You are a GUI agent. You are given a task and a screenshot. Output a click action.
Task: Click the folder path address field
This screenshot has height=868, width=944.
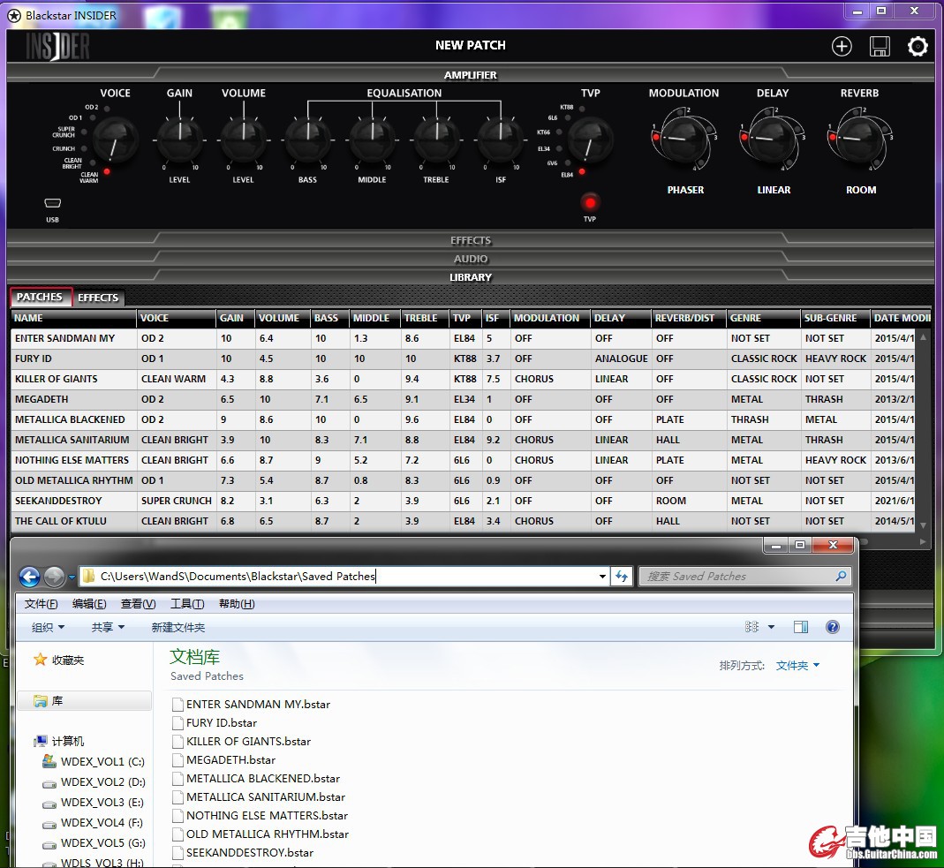tap(343, 577)
